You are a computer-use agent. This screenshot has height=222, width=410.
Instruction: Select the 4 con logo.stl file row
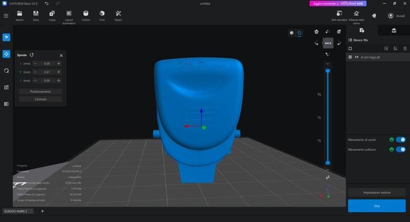(378, 57)
